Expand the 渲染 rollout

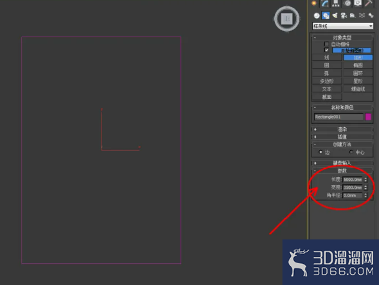click(342, 130)
